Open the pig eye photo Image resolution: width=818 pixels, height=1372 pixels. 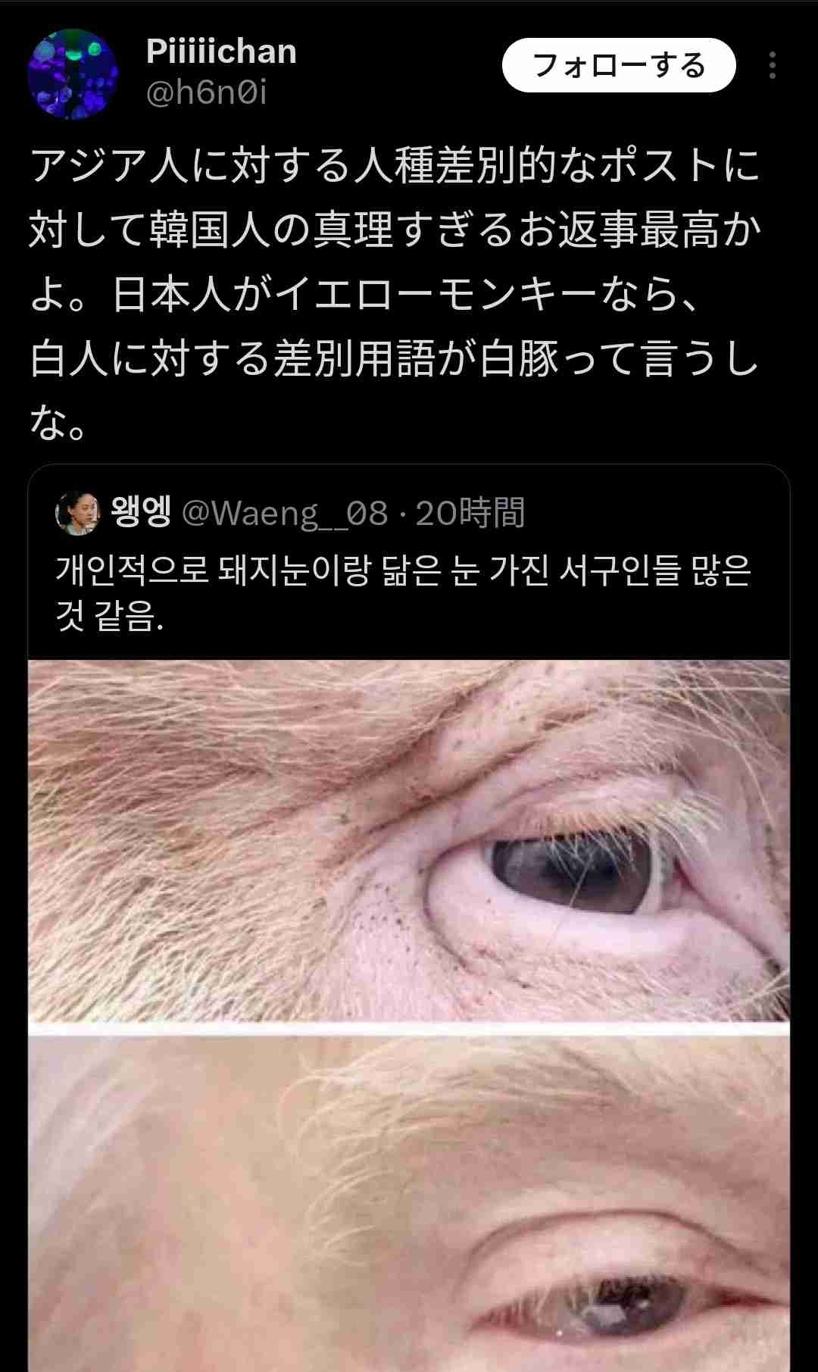pyautogui.click(x=409, y=839)
